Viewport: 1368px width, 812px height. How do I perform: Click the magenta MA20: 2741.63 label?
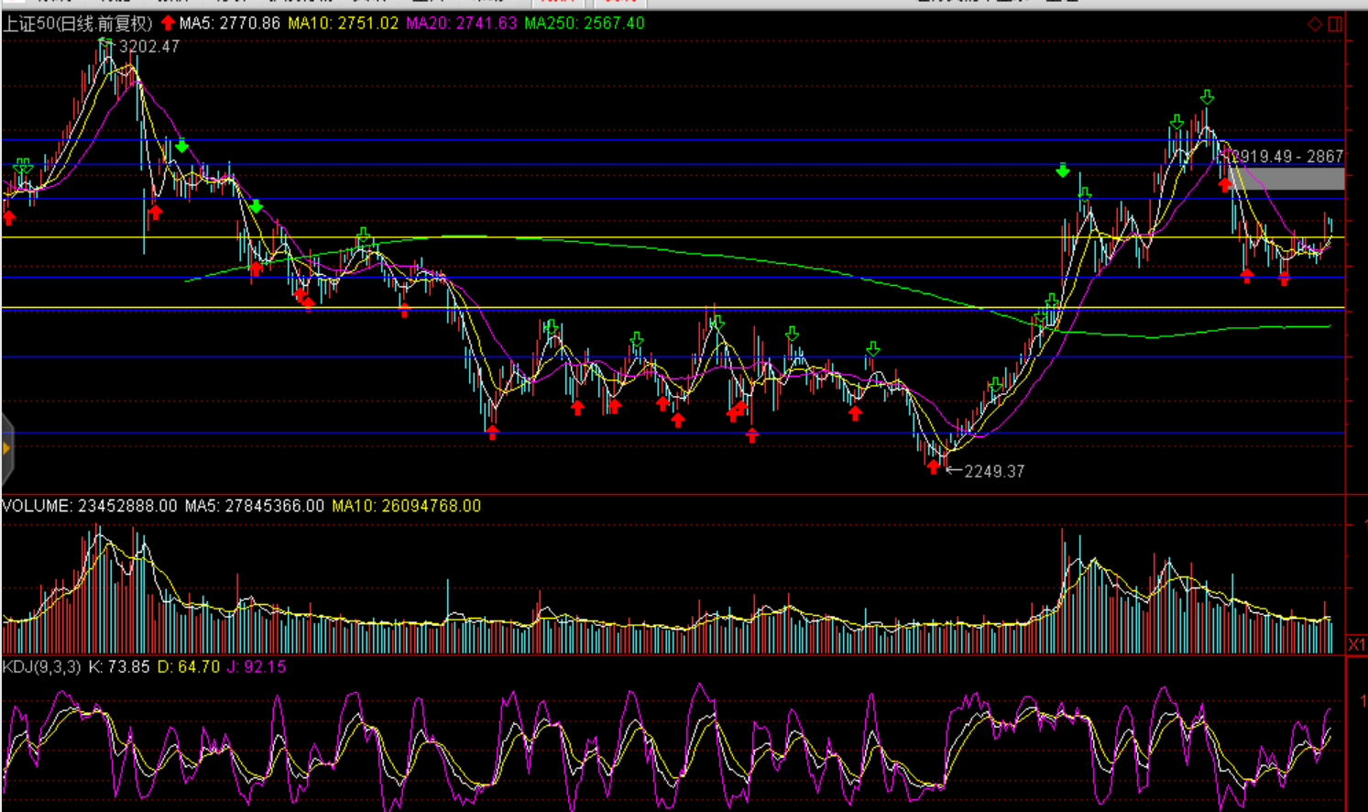461,24
